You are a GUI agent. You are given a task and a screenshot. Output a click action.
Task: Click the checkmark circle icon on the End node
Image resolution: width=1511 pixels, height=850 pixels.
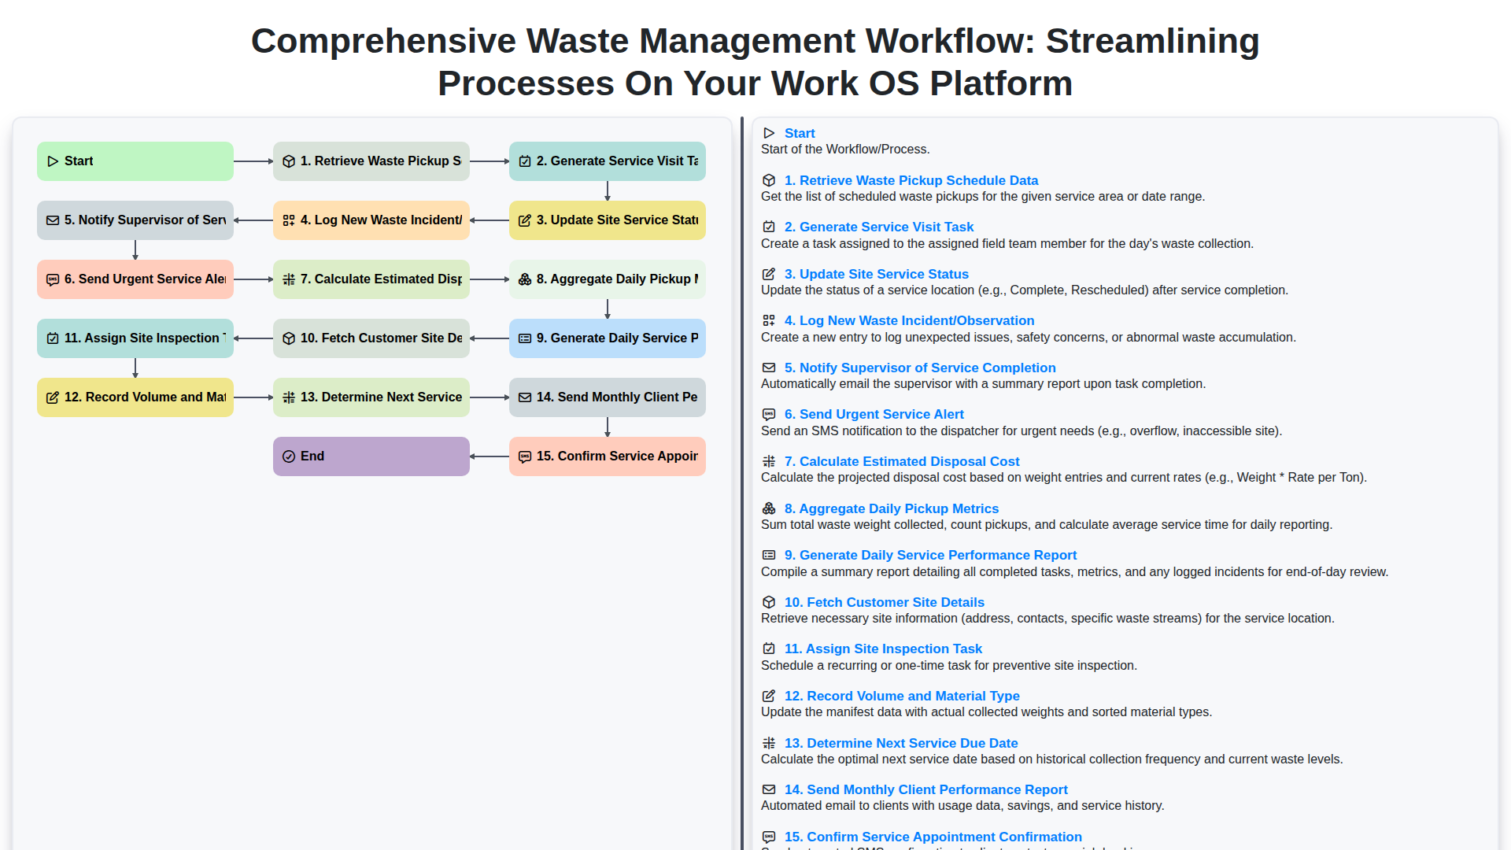click(x=290, y=456)
